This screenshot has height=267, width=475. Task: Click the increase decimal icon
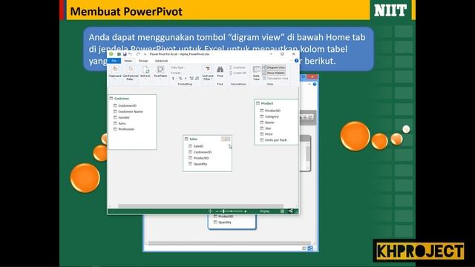191,79
